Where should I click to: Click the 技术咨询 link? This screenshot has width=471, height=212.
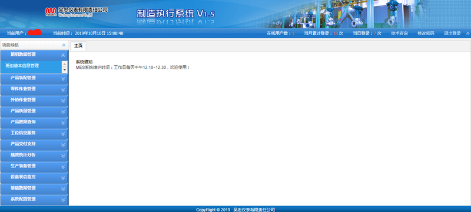tap(399, 33)
